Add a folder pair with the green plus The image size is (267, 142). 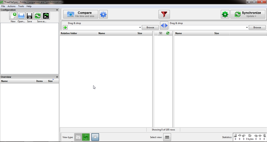[x=65, y=27]
